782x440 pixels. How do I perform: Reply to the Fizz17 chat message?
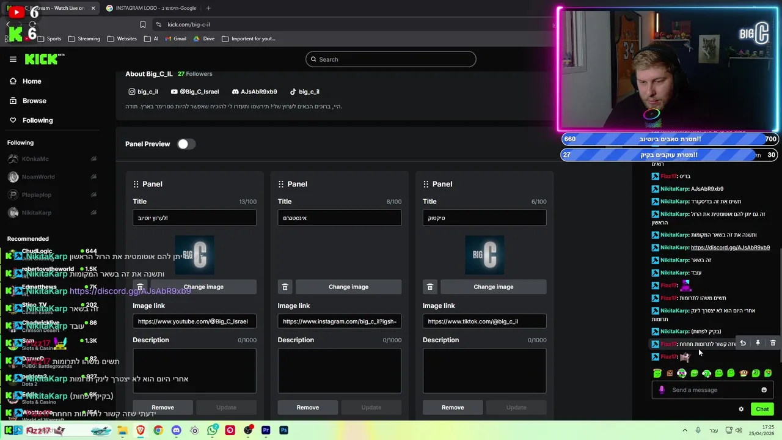coord(743,343)
